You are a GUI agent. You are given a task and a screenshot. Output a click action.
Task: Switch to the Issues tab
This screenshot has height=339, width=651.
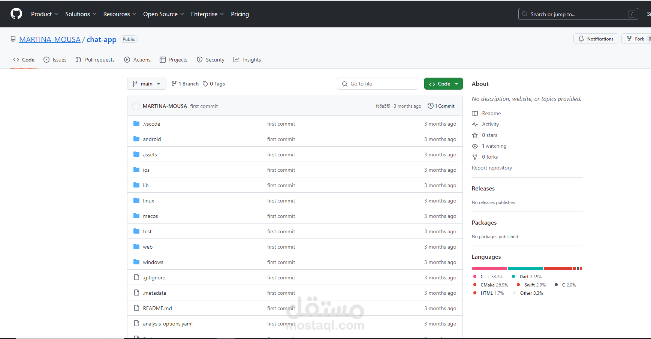(x=55, y=60)
